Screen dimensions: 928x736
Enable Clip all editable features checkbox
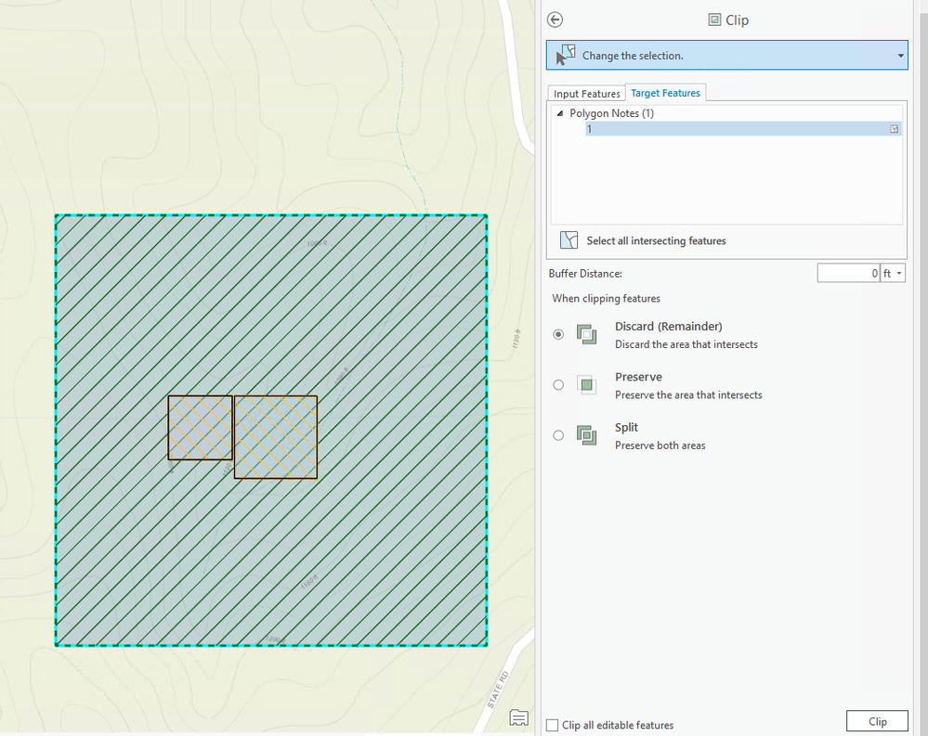click(552, 725)
